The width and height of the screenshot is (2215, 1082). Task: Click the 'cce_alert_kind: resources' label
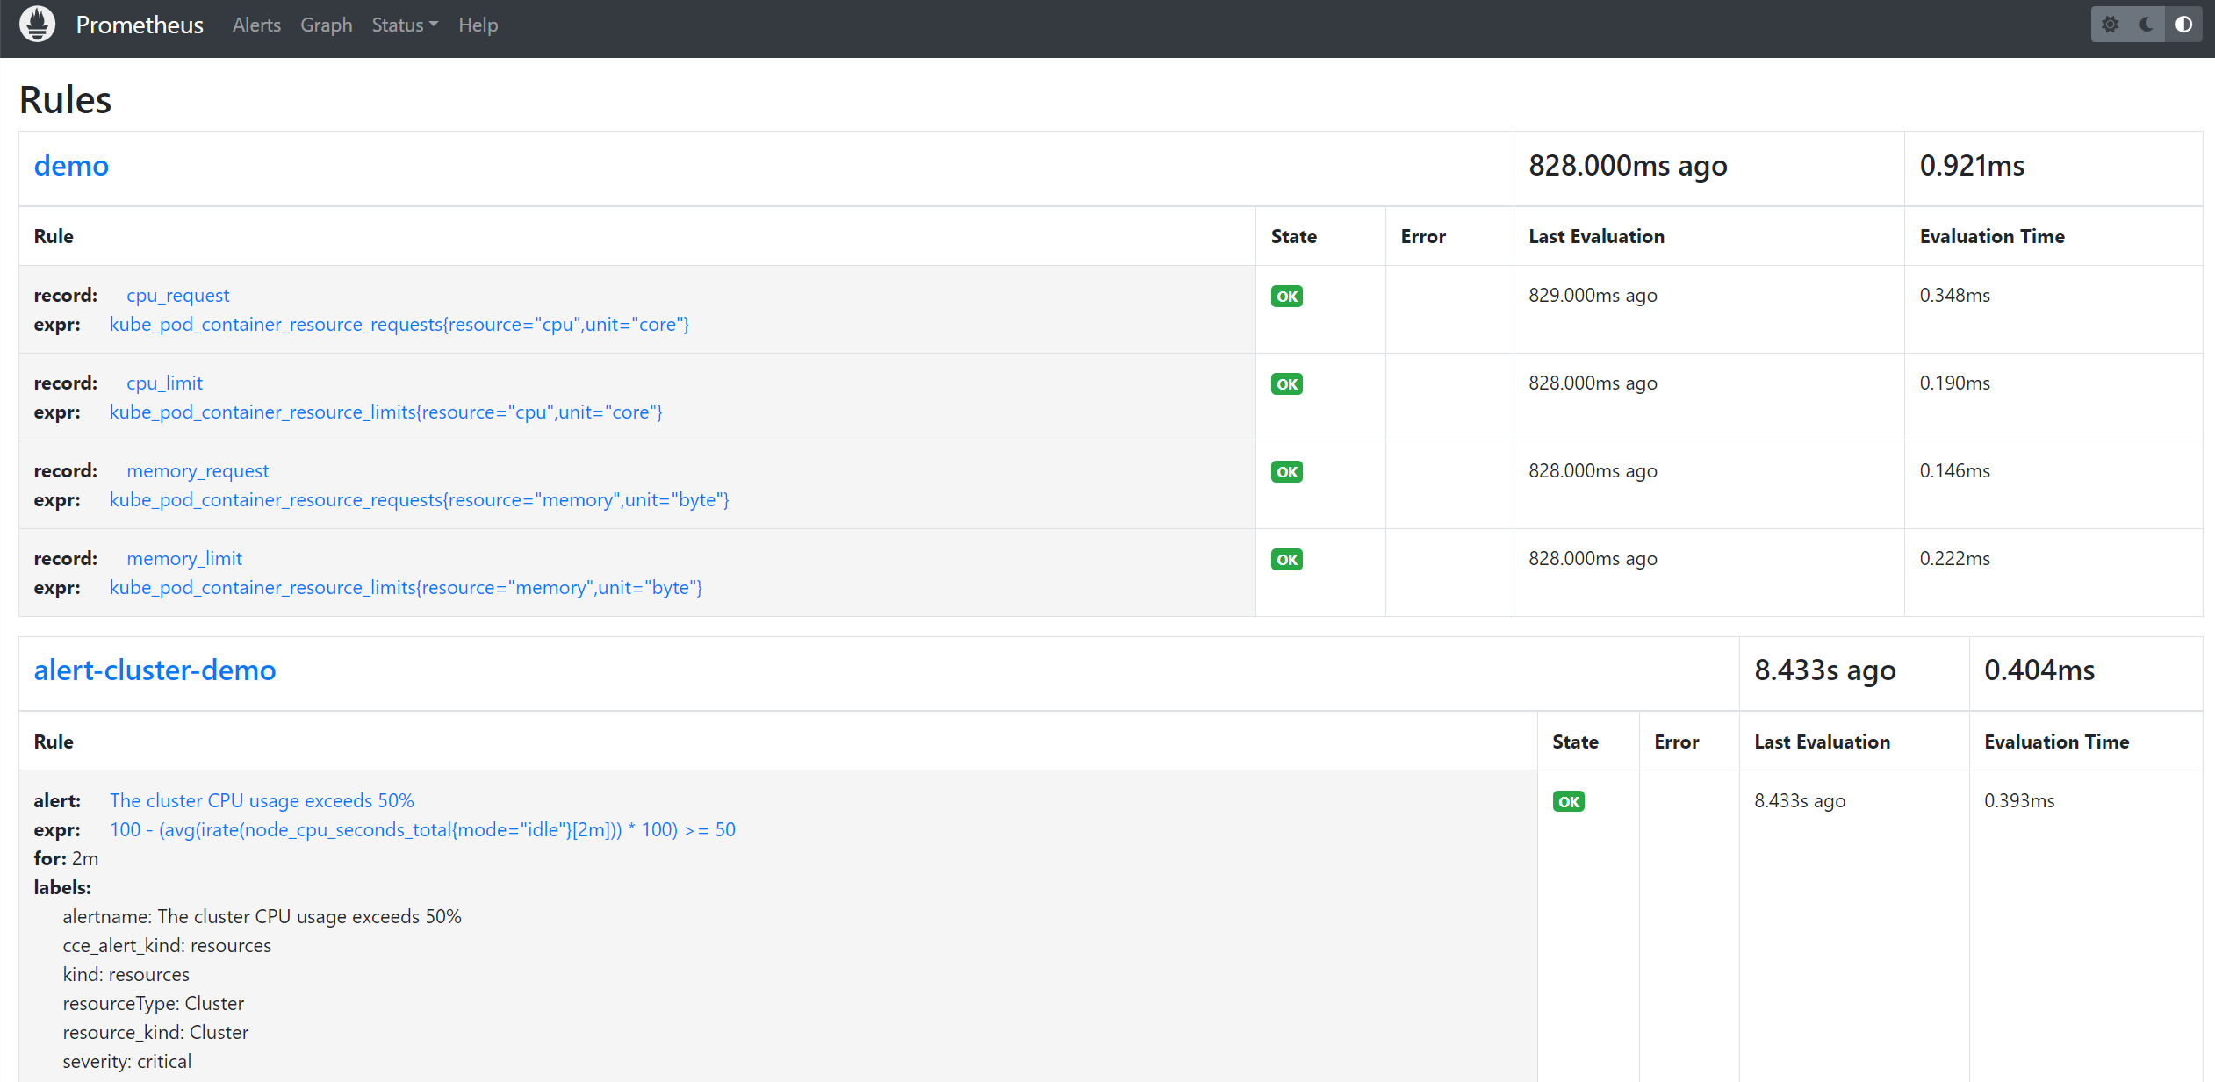click(x=167, y=946)
